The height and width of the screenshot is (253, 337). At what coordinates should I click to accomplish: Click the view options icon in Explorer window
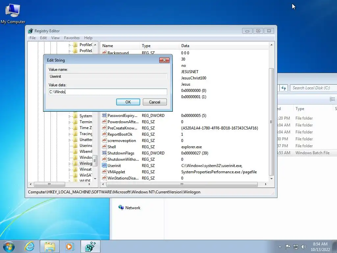(x=332, y=99)
